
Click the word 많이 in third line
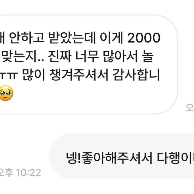pos(34,75)
